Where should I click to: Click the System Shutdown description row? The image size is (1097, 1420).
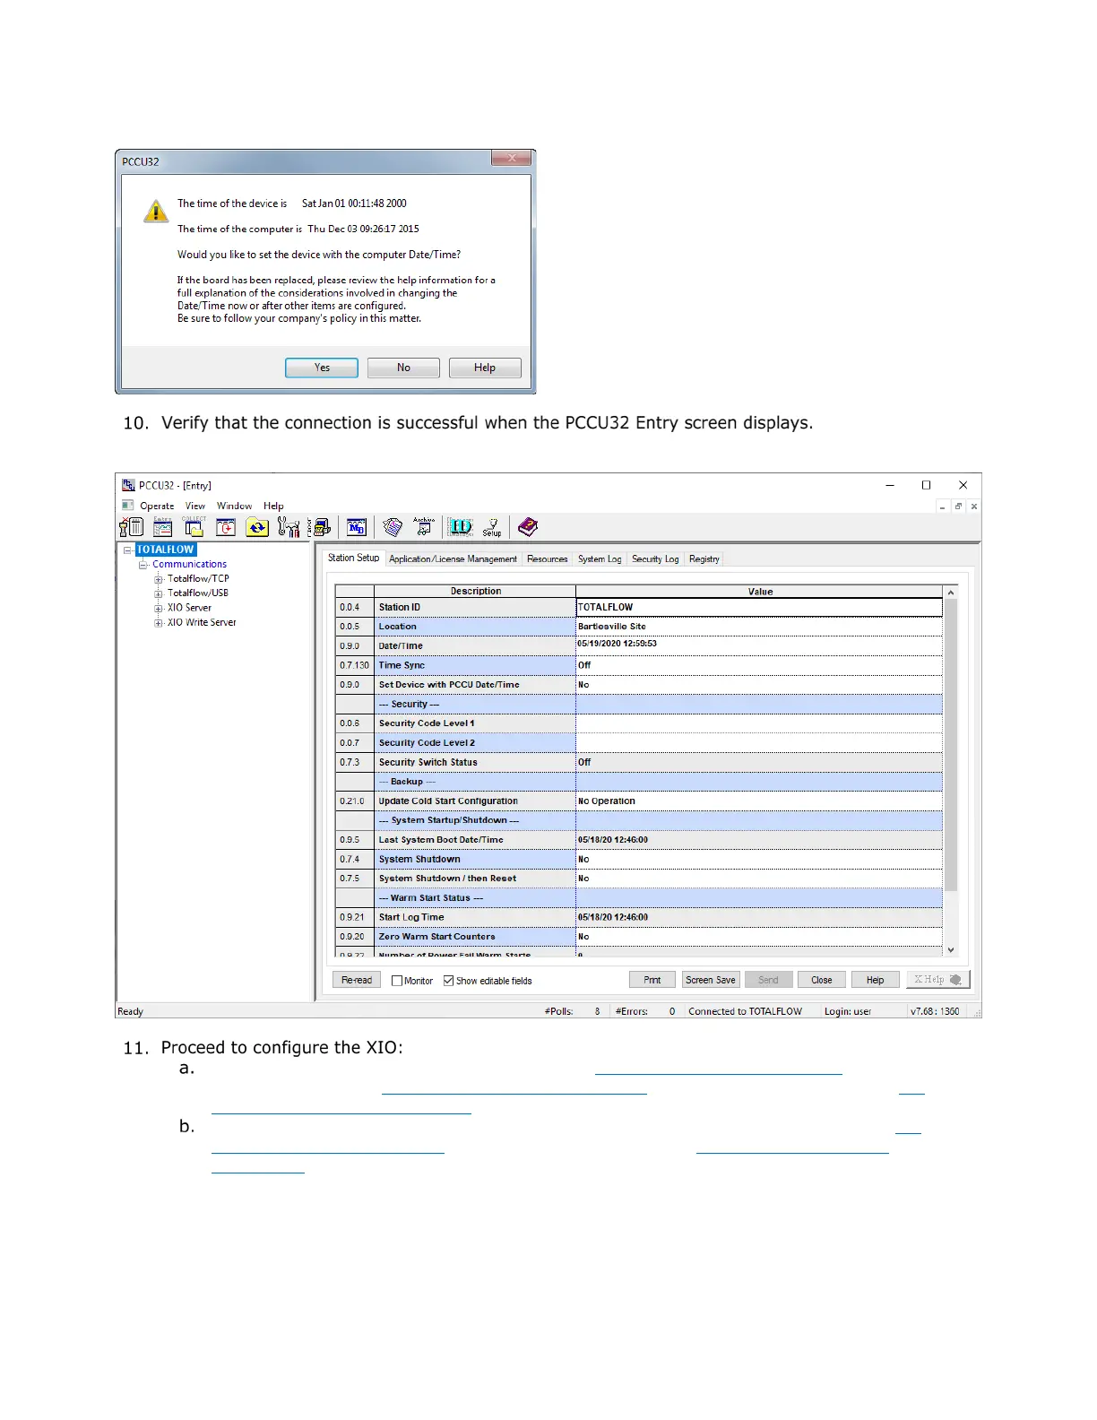[x=475, y=860]
